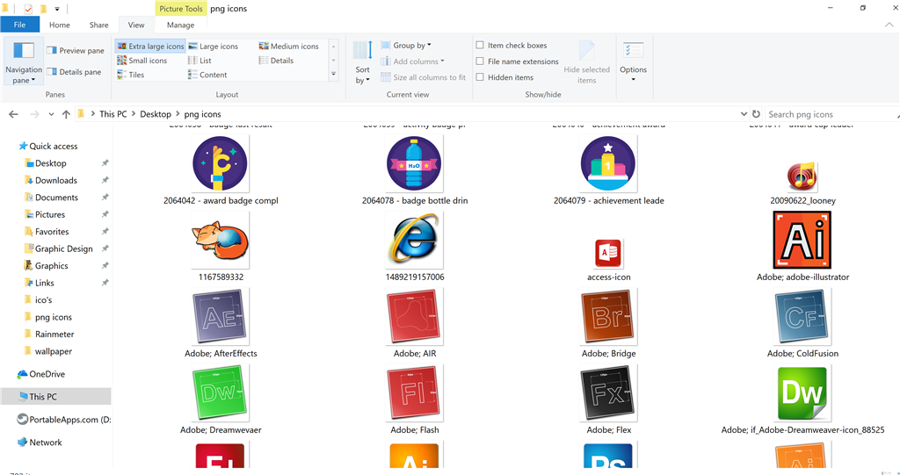Enable Item check boxes
This screenshot has height=475, width=900.
[480, 46]
